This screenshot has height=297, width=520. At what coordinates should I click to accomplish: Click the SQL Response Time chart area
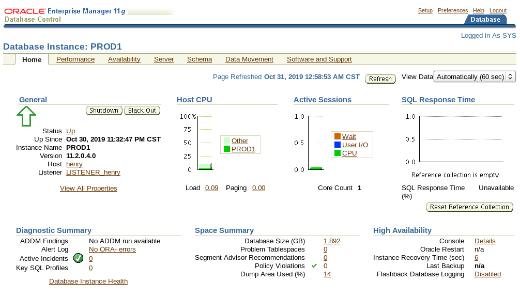(x=461, y=139)
